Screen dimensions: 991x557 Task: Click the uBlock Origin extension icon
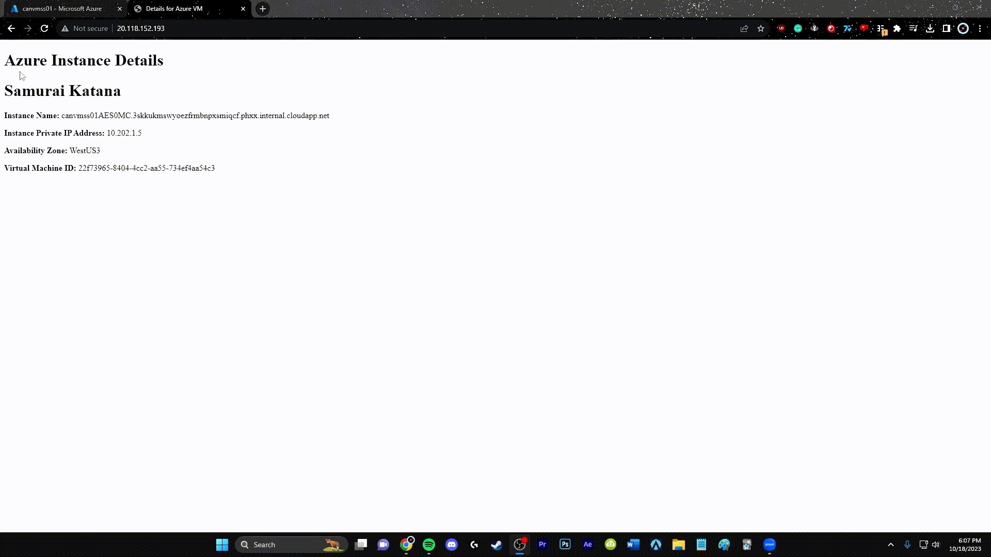781,29
